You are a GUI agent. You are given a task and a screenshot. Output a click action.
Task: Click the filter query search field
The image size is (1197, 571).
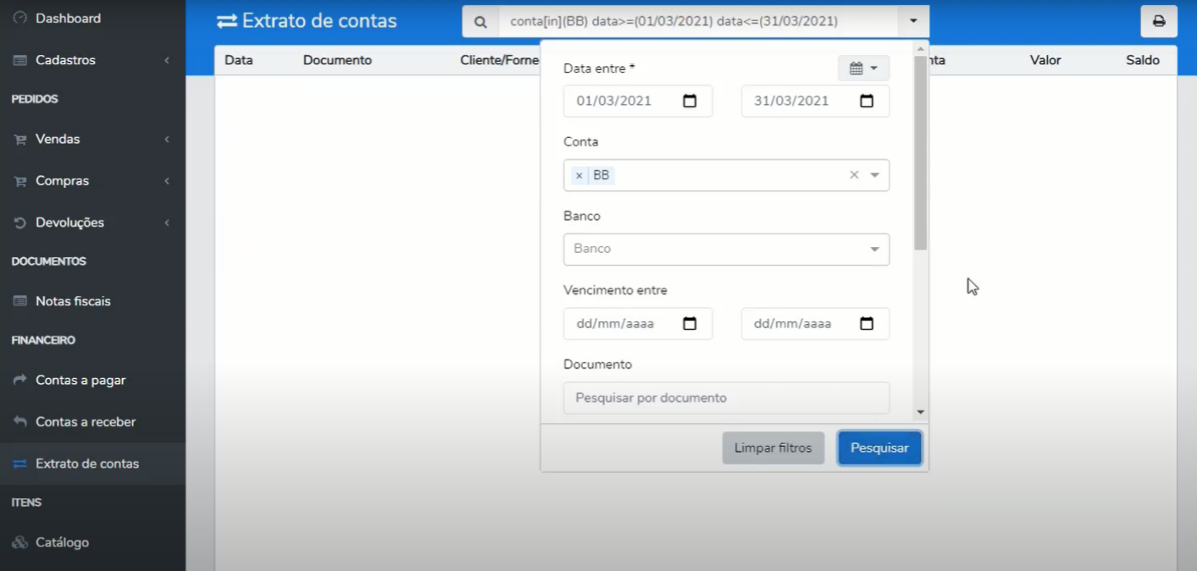[697, 22]
